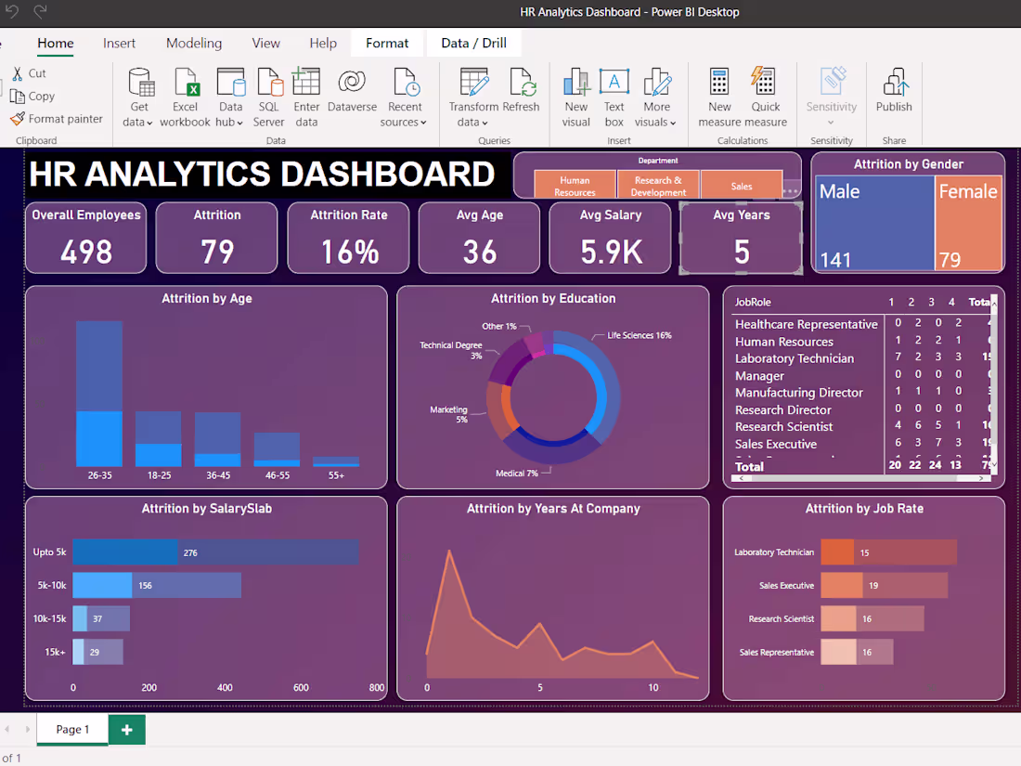Refresh the dataset
1021x766 pixels.
tap(521, 93)
